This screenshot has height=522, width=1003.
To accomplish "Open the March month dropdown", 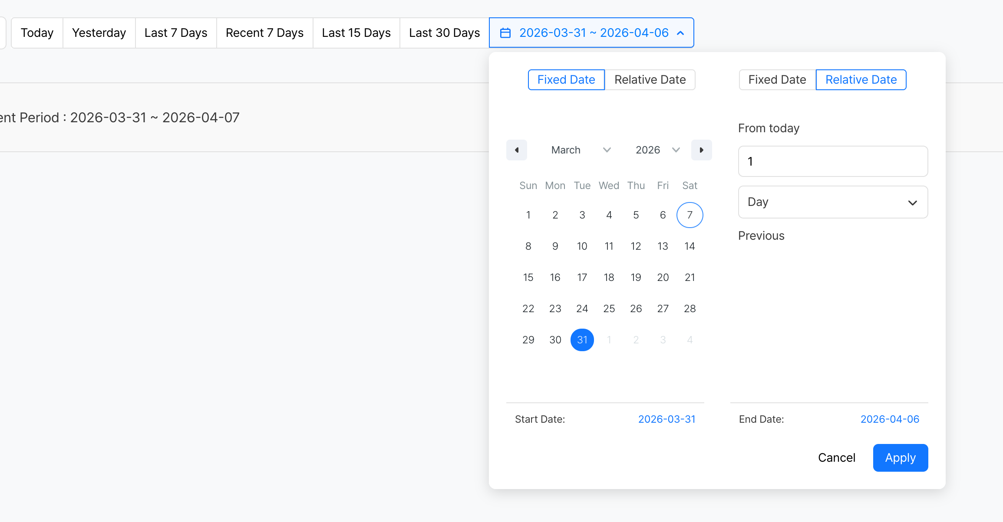I will (581, 150).
